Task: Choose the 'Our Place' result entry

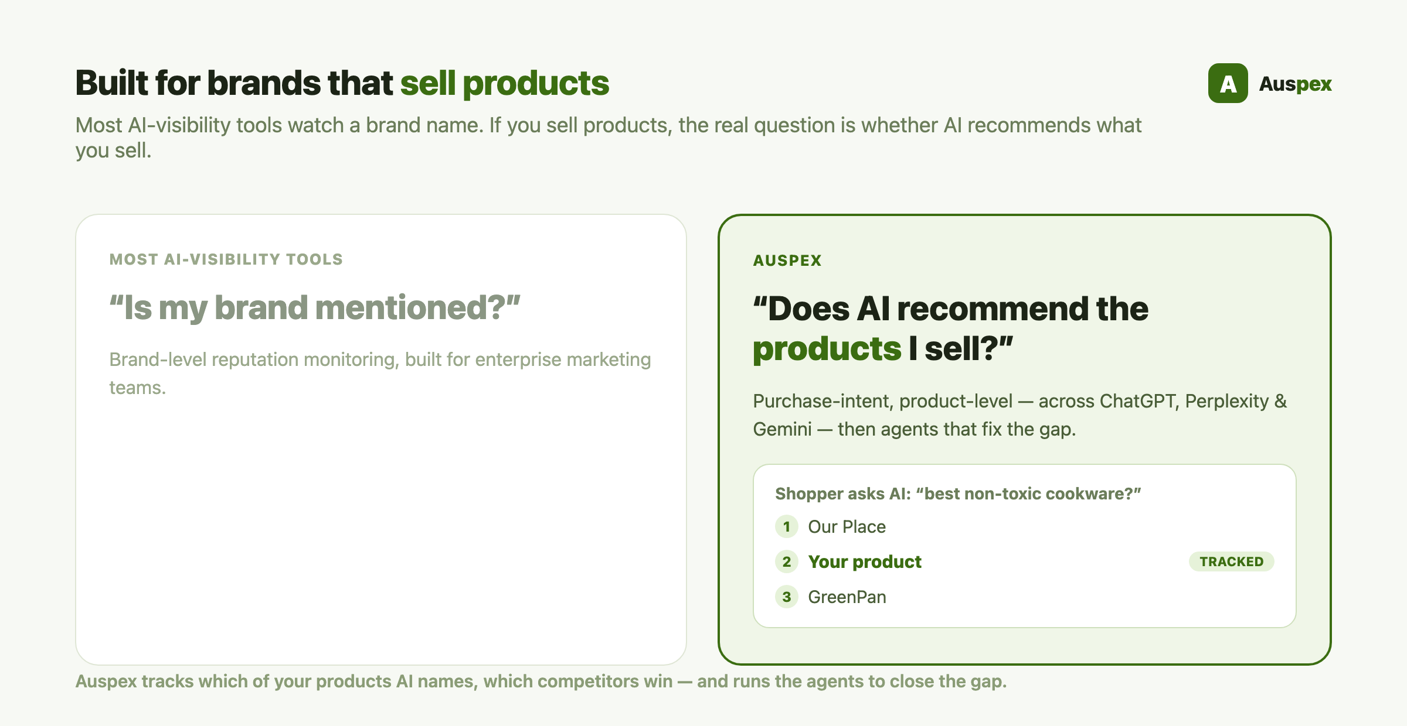Action: [847, 526]
